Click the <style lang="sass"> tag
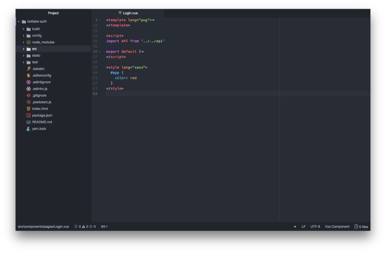The height and width of the screenshot is (253, 386). pos(127,67)
